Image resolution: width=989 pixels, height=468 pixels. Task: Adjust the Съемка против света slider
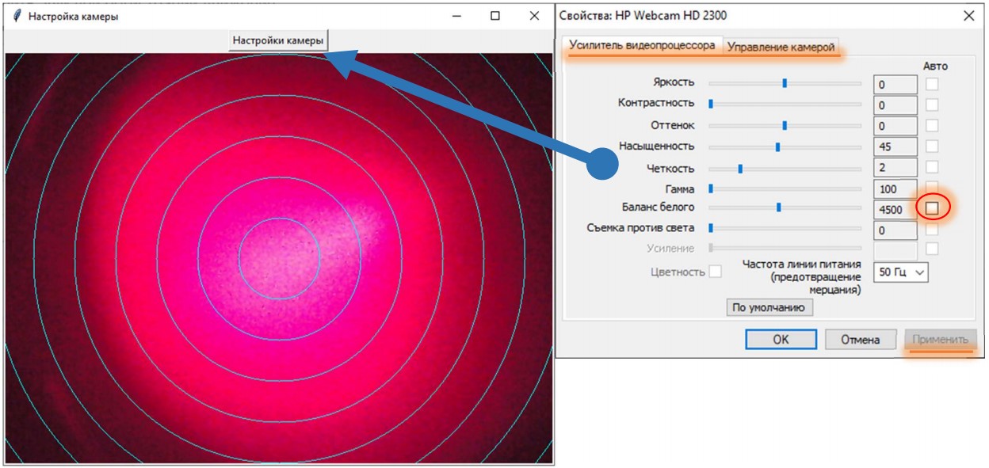[785, 228]
